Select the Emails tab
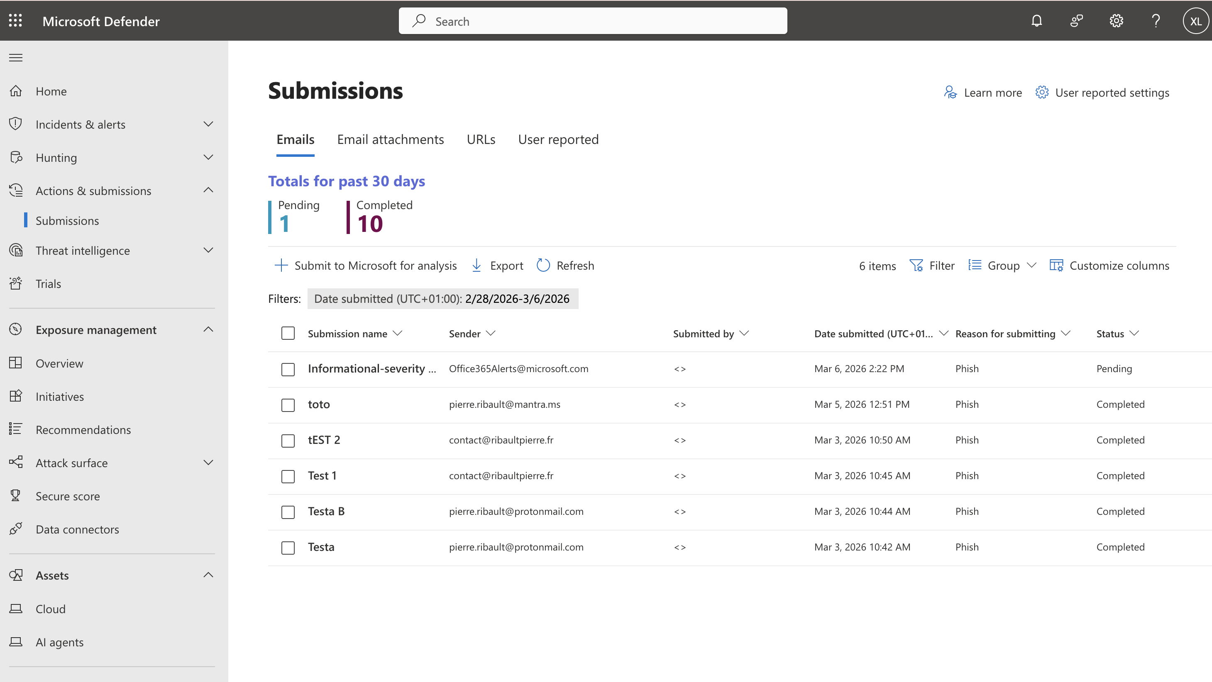Screen dimensions: 1212x682 tap(296, 139)
